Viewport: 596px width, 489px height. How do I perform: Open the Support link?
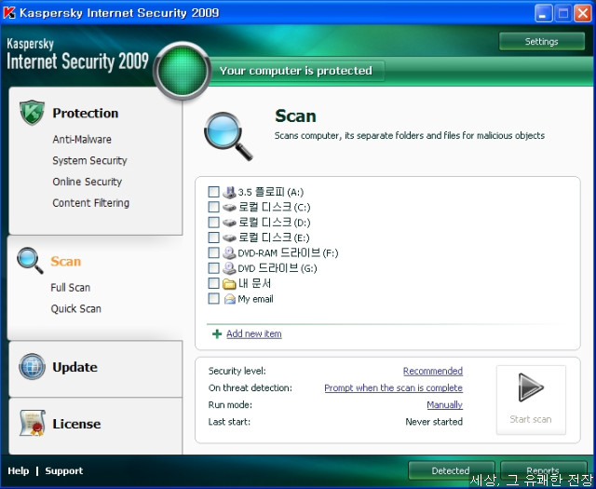64,470
